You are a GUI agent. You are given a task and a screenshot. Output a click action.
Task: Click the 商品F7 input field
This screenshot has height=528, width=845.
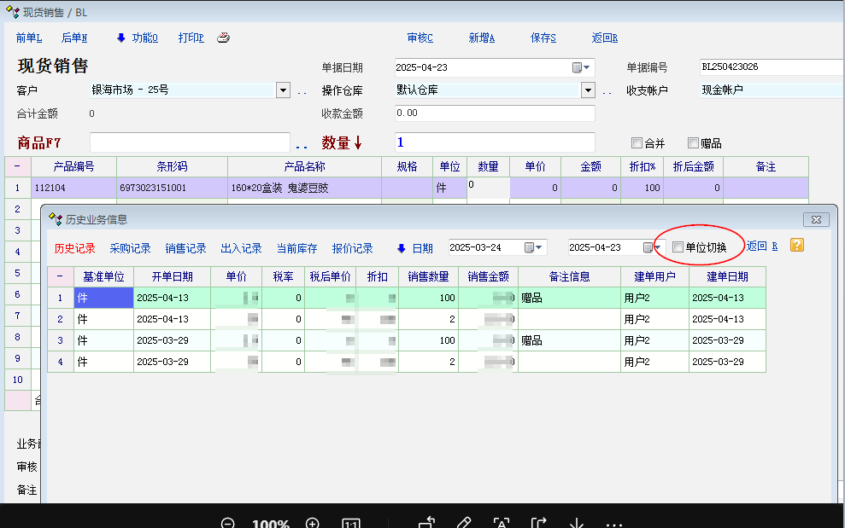(x=190, y=142)
